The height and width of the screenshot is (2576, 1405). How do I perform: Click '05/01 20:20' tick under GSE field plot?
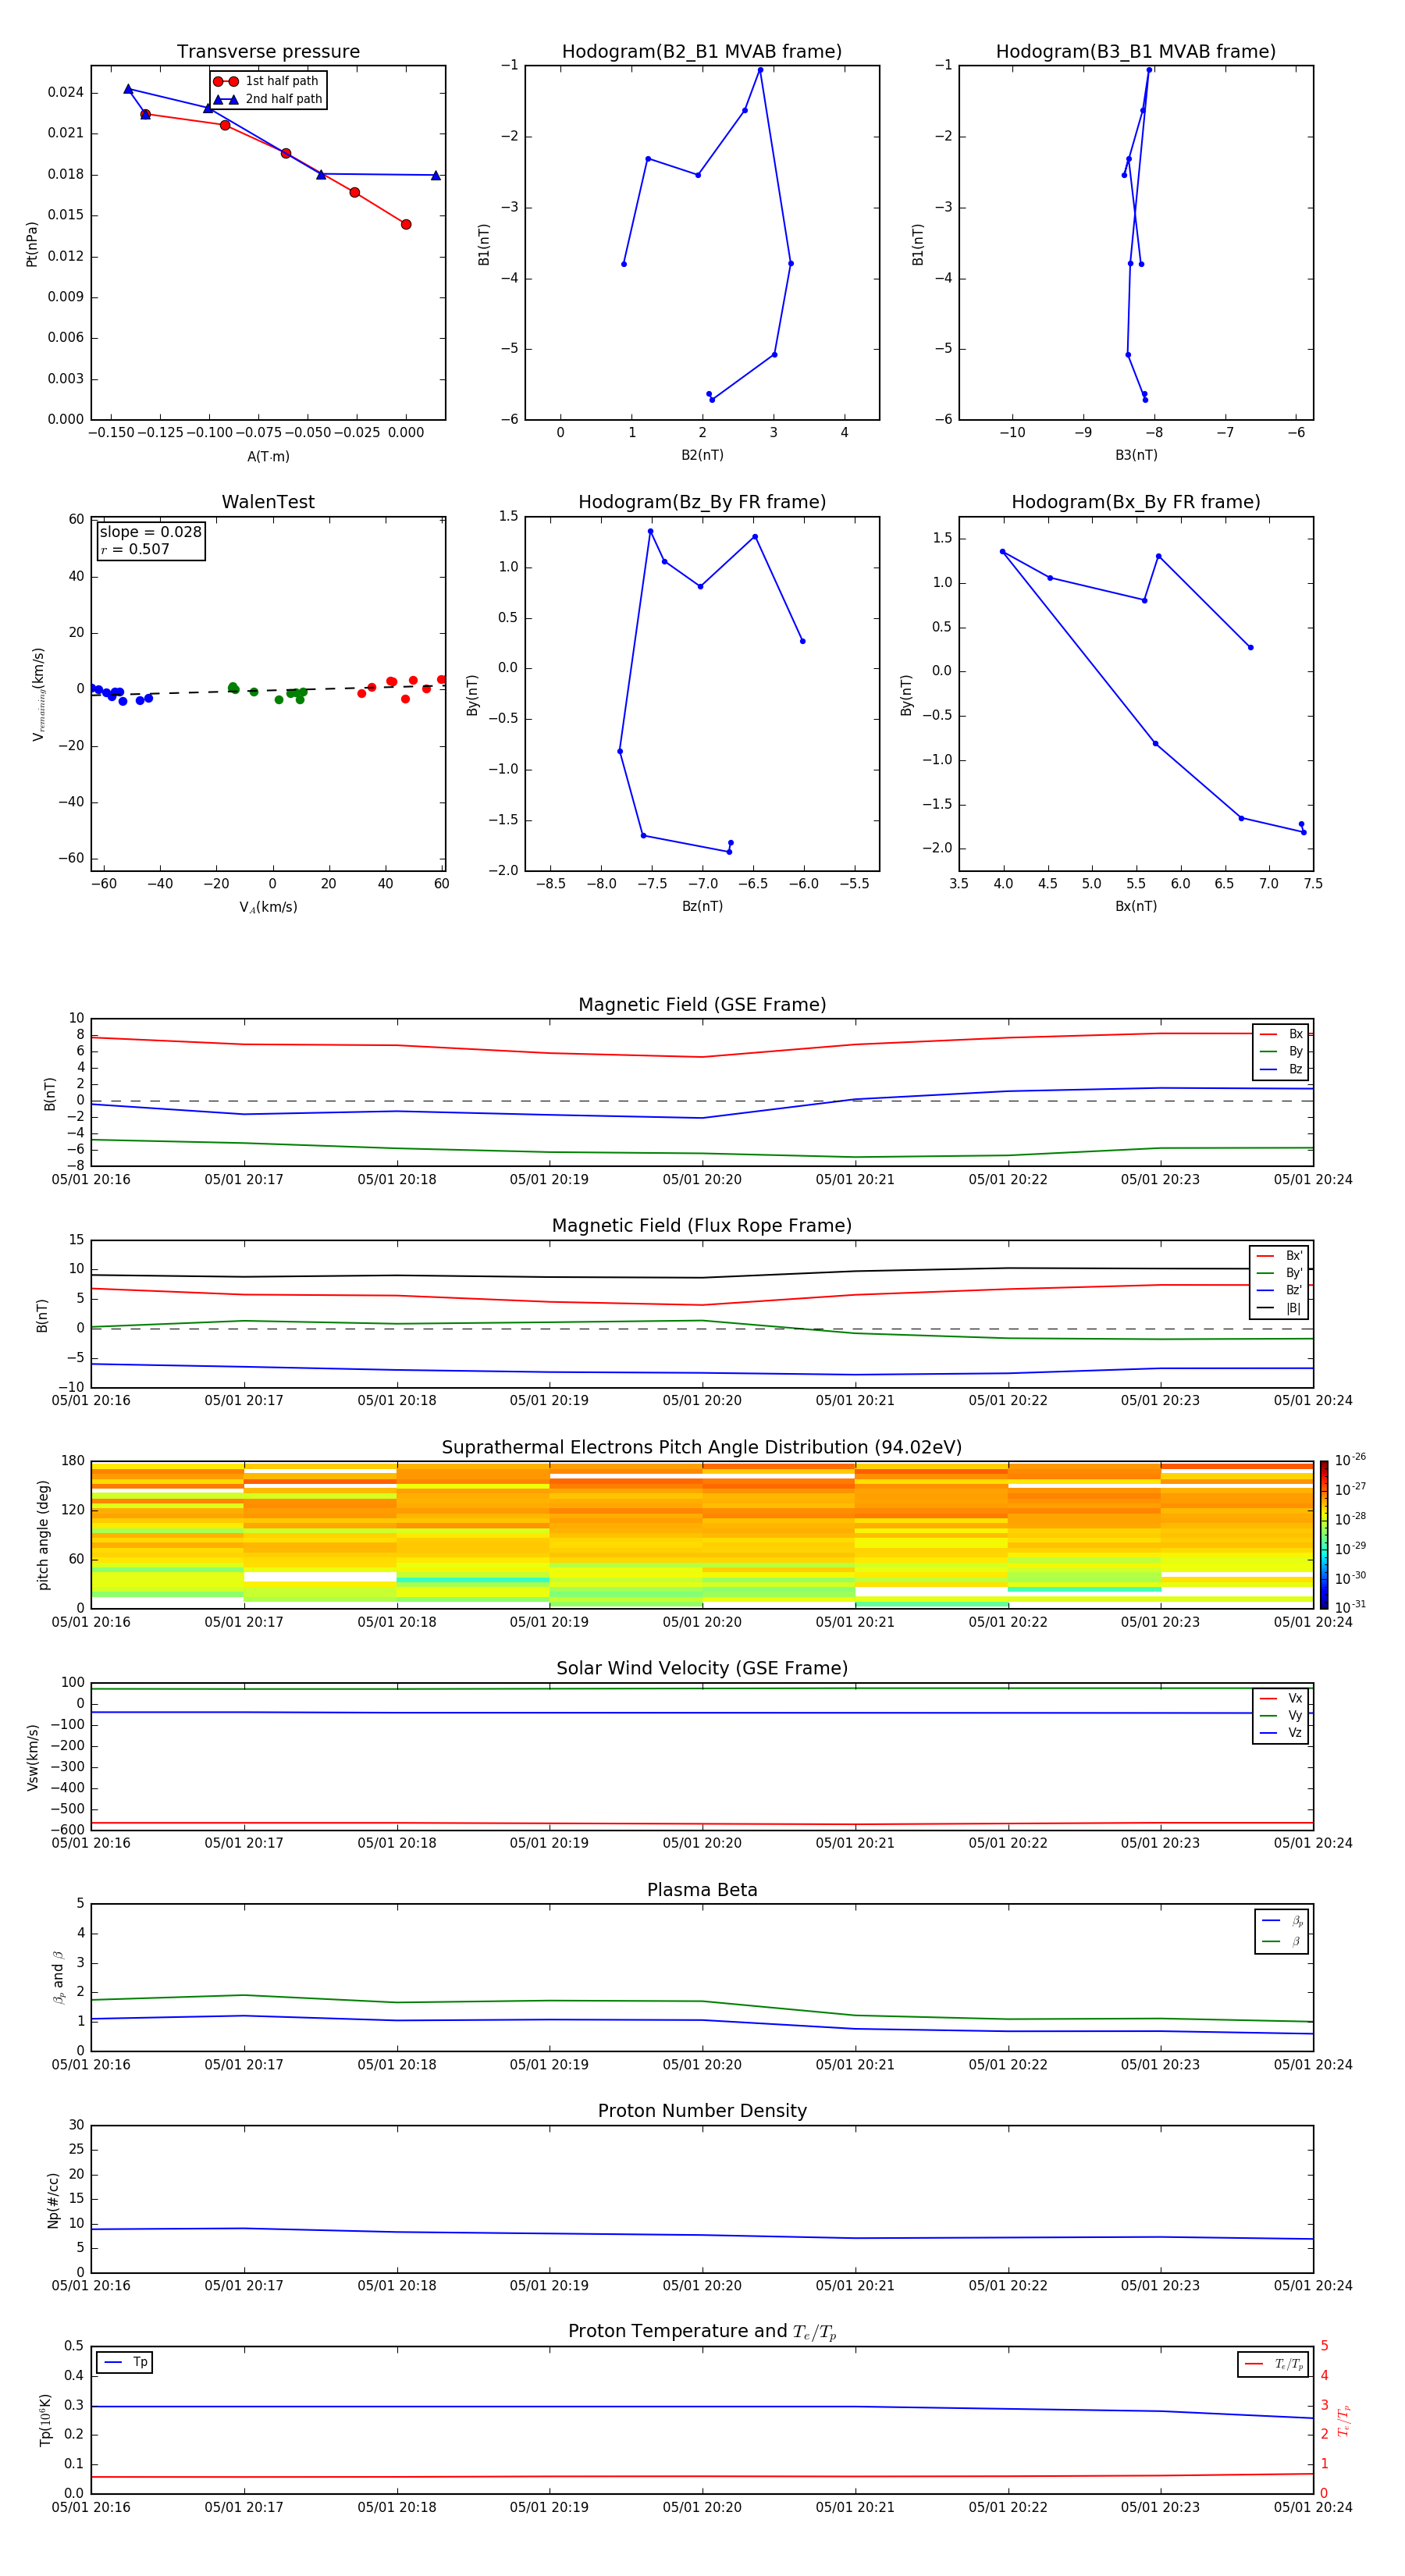(702, 1180)
